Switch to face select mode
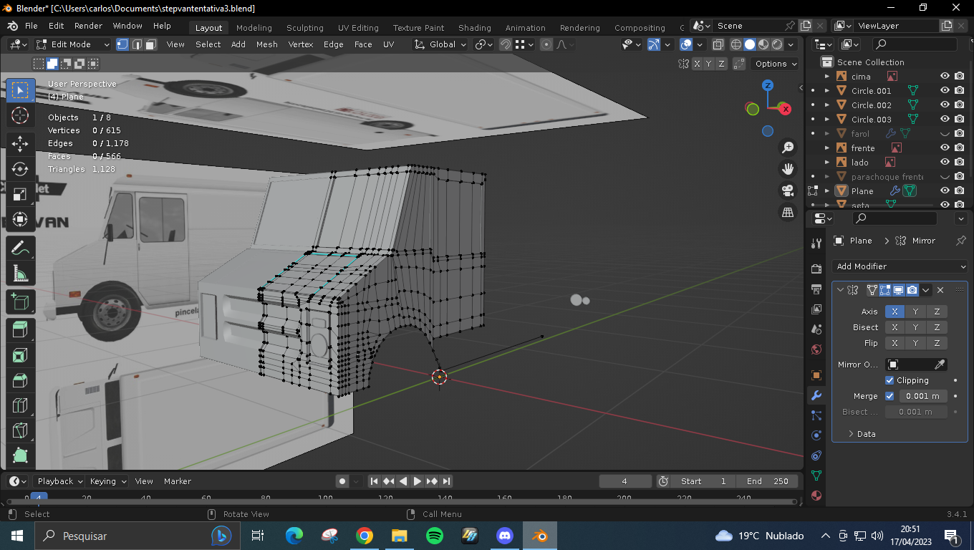Image resolution: width=974 pixels, height=550 pixels. coord(151,44)
